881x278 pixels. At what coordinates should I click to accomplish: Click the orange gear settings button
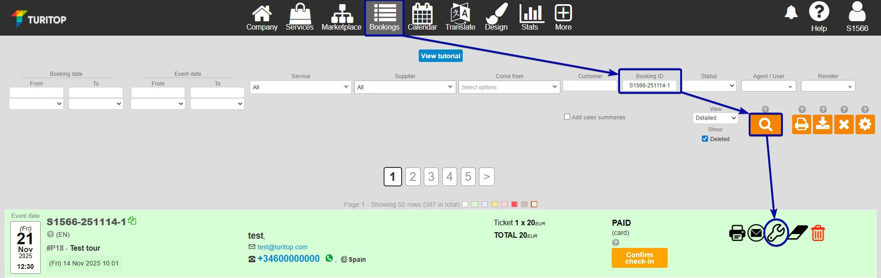point(865,124)
